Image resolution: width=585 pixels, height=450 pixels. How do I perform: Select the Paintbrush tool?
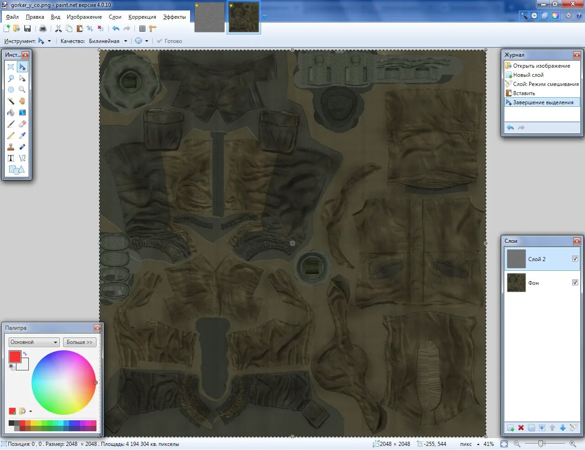[x=11, y=124]
